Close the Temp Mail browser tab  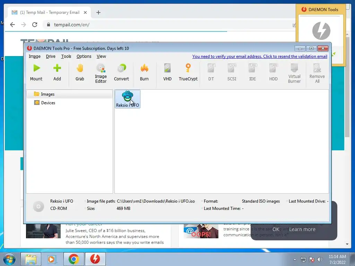coord(85,12)
